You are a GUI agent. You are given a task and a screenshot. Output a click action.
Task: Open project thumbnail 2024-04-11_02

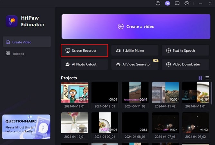coord(165,92)
